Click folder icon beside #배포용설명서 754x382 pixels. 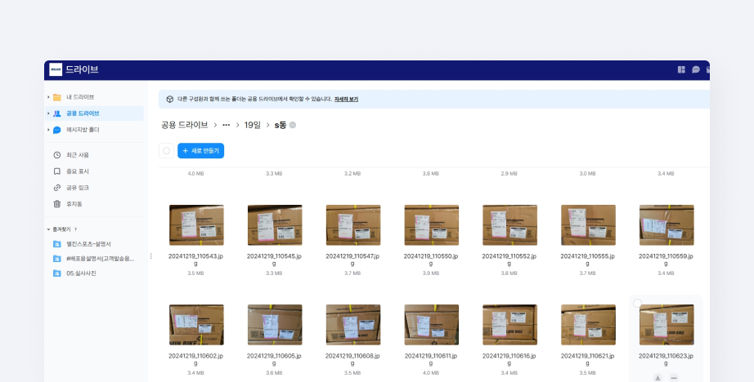click(x=57, y=259)
